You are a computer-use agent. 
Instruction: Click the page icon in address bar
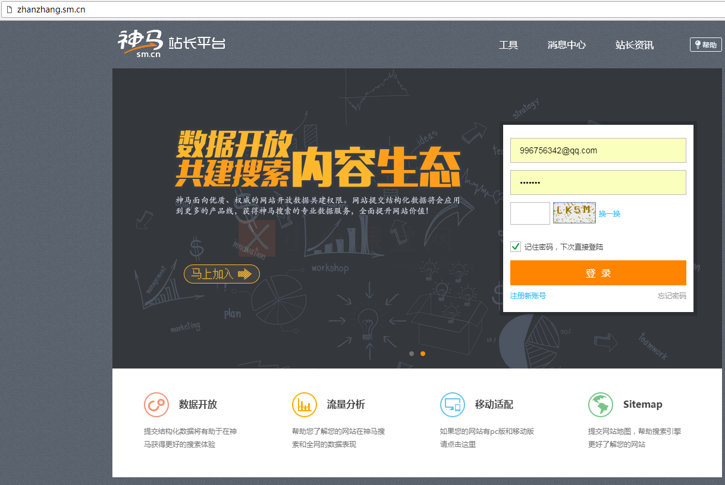(x=9, y=10)
